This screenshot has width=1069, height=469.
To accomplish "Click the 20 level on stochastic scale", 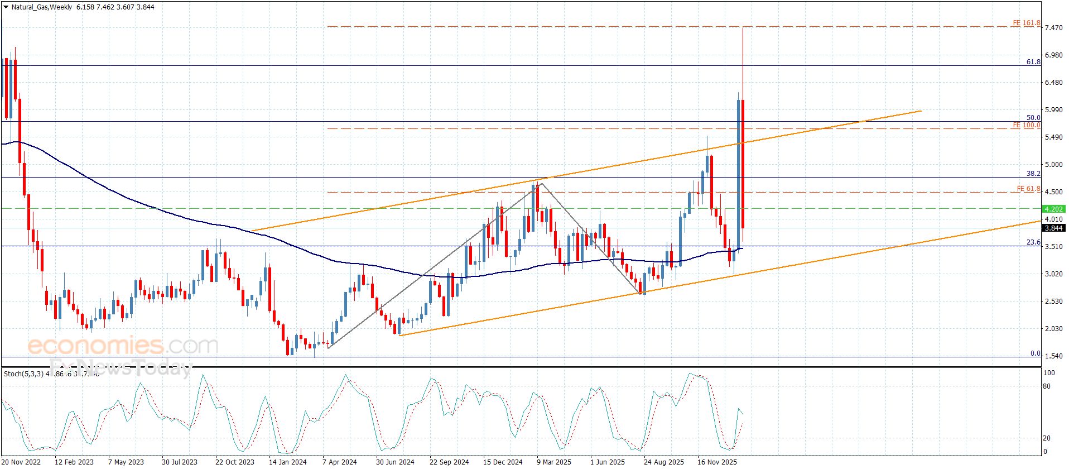I will (x=1047, y=438).
